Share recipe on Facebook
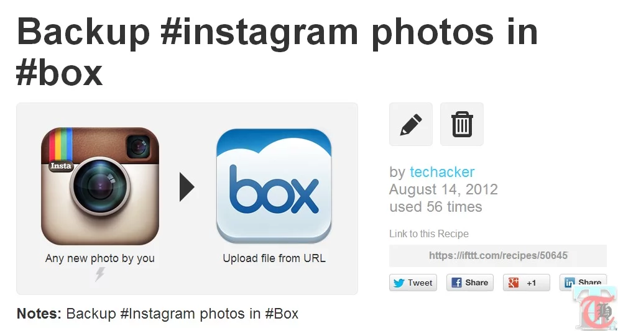The image size is (618, 331). click(x=470, y=283)
